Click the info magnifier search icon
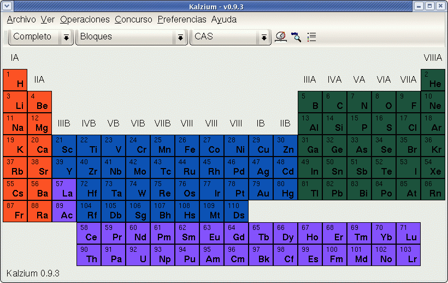 pyautogui.click(x=296, y=37)
